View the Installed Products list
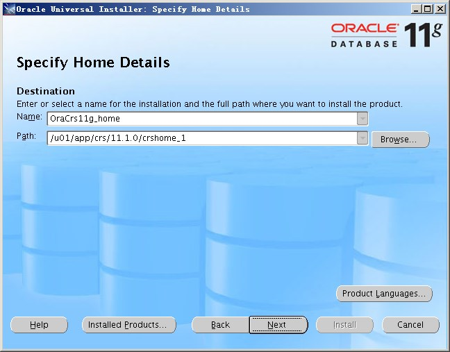The width and height of the screenshot is (450, 352). coord(128,325)
